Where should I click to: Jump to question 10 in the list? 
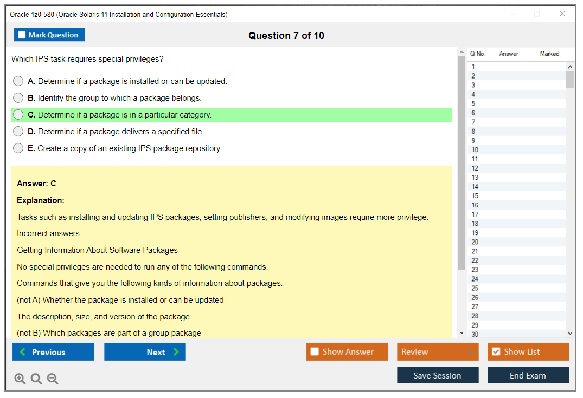pyautogui.click(x=475, y=150)
